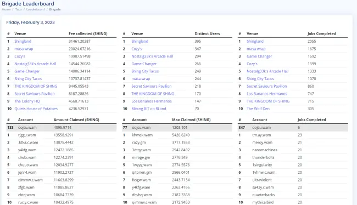The image size is (357, 205).
Task: Open The Wolf Den venue link
Action: point(258,109)
